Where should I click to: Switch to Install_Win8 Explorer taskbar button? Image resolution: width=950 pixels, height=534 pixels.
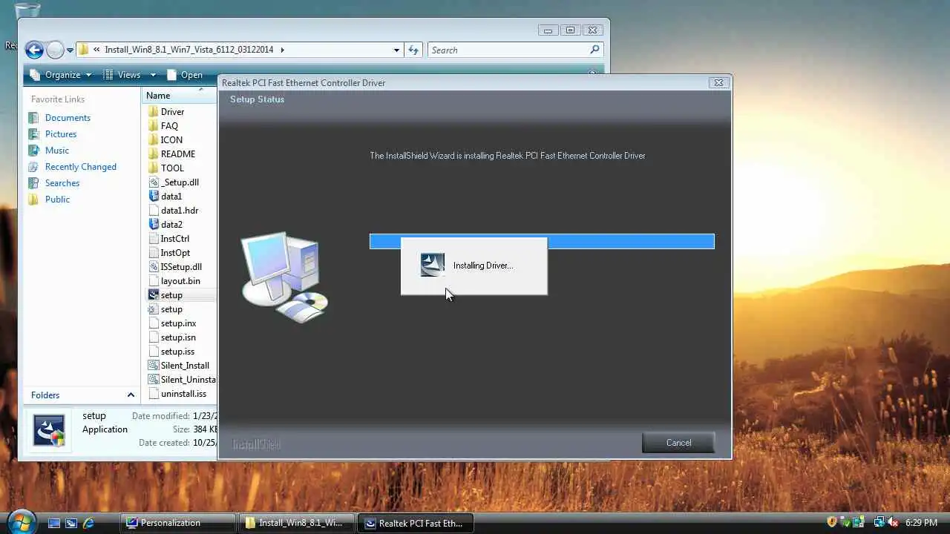coord(297,523)
